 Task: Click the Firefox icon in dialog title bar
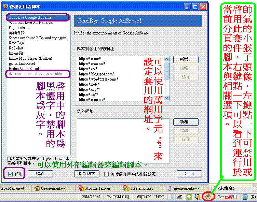click(x=5, y=6)
